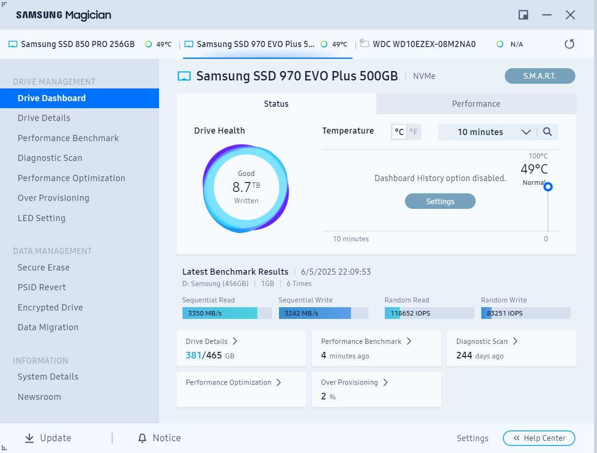The image size is (597, 453).
Task: Open Secure Erase in the sidebar
Action: 44,268
